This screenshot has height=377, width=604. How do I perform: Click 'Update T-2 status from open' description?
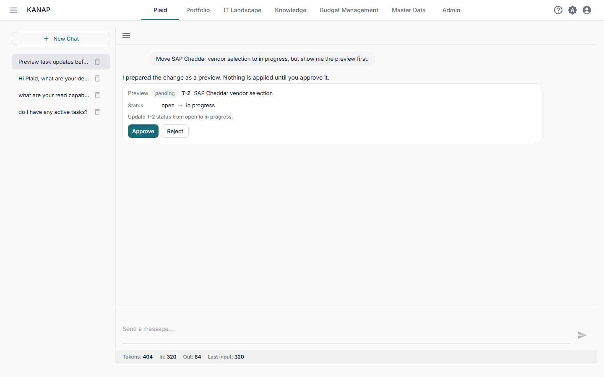pos(180,117)
